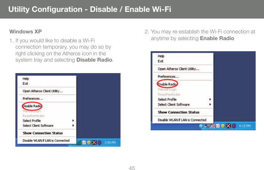Open the yellow security shield icon near 3:58 PM
Image resolution: width=264 pixels, height=170 pixels.
coord(89,143)
